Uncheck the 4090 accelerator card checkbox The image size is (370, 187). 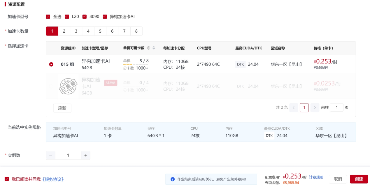(x=85, y=17)
